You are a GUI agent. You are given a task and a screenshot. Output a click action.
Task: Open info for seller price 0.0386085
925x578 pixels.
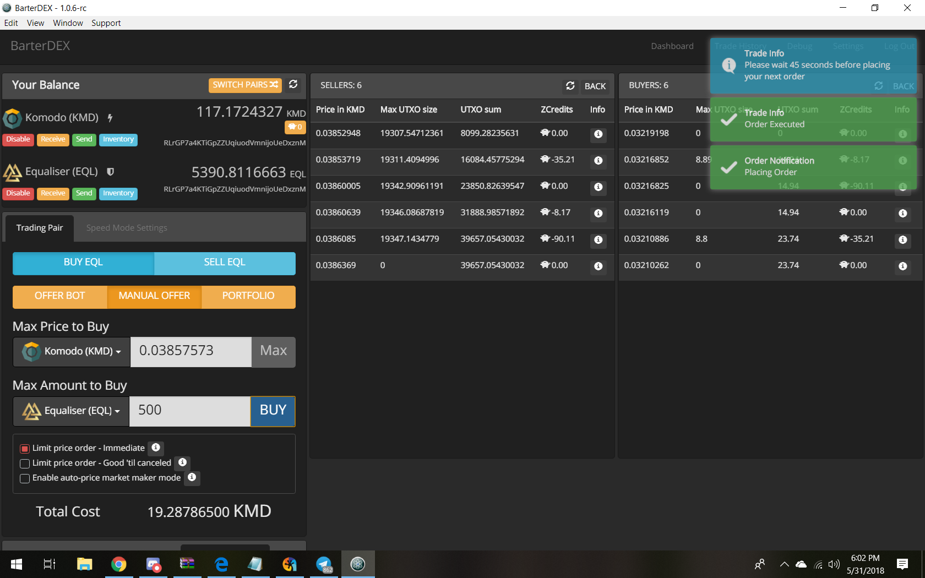coord(598,240)
